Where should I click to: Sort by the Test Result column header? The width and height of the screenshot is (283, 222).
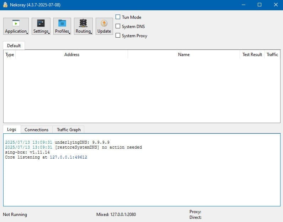pyautogui.click(x=252, y=55)
